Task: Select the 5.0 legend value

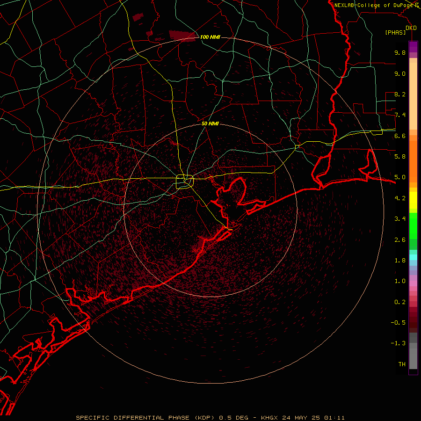Action: tap(400, 177)
